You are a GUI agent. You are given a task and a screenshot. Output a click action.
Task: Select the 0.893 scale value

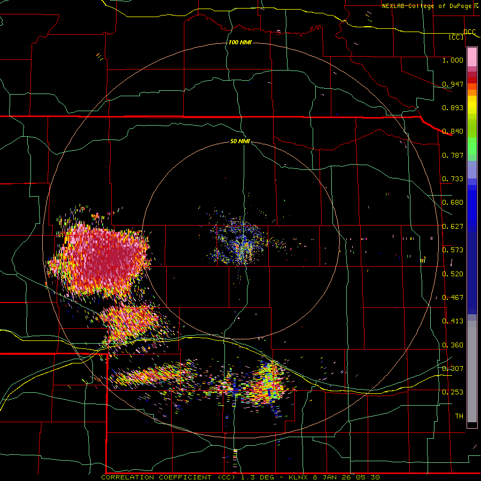[453, 107]
